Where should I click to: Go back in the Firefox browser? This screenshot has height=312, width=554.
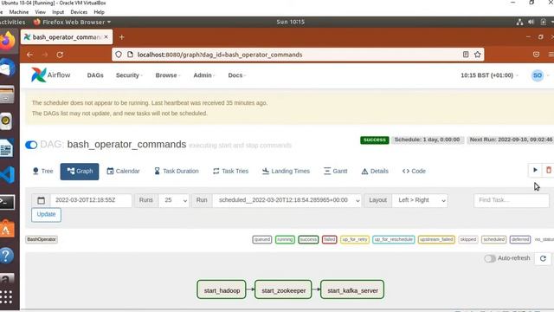tap(29, 55)
